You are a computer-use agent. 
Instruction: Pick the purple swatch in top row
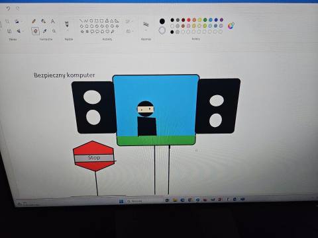click(x=221, y=20)
